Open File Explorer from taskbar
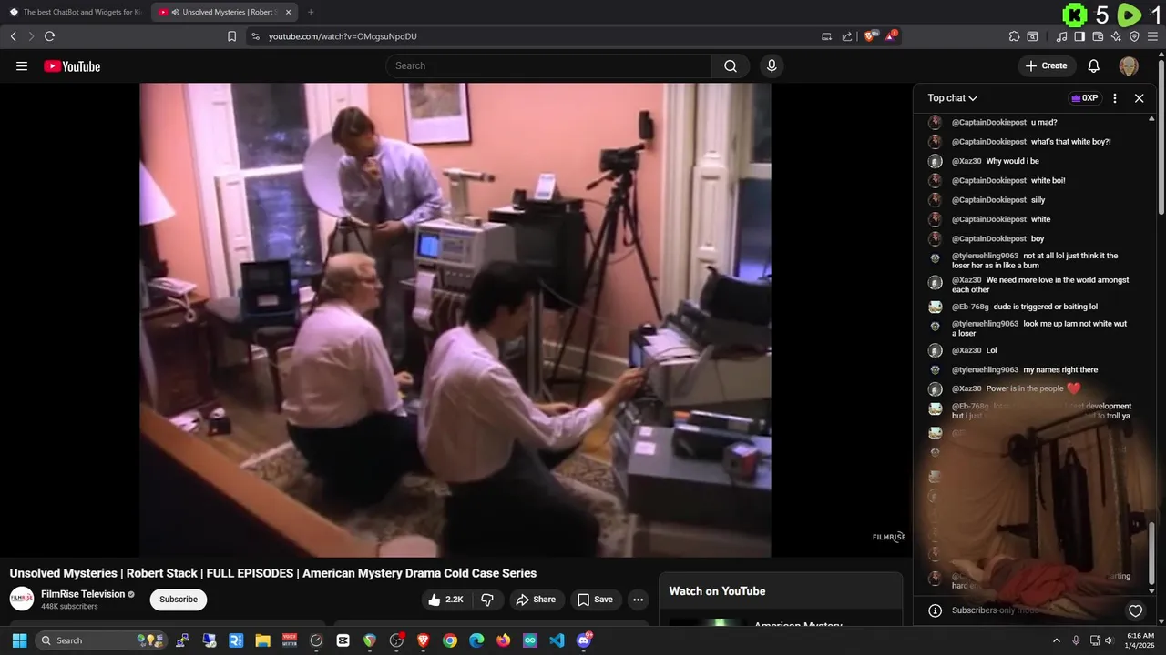Screen dimensions: 1166x655 [263, 640]
